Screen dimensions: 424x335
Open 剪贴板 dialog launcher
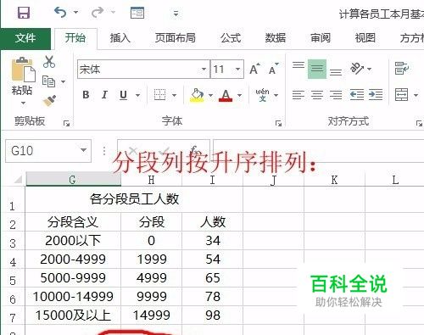coord(66,123)
